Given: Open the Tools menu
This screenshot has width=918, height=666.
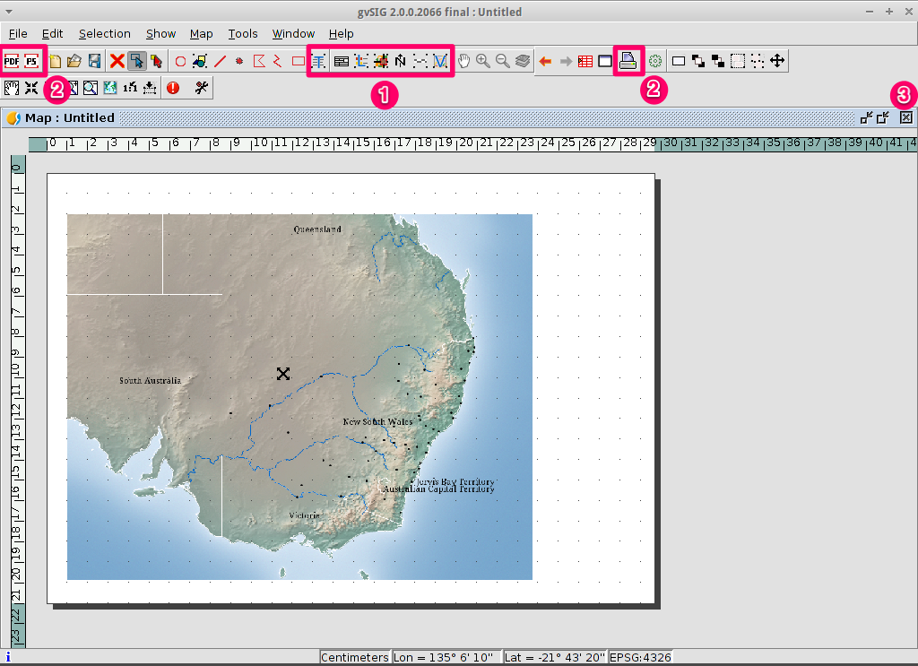Looking at the screenshot, I should [x=243, y=34].
